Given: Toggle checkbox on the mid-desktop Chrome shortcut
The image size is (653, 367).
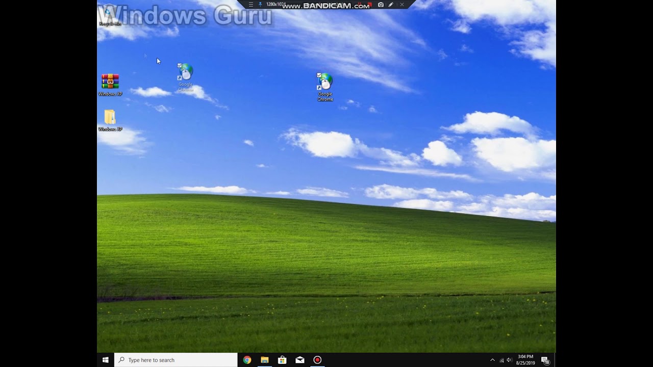Looking at the screenshot, I should click(319, 75).
